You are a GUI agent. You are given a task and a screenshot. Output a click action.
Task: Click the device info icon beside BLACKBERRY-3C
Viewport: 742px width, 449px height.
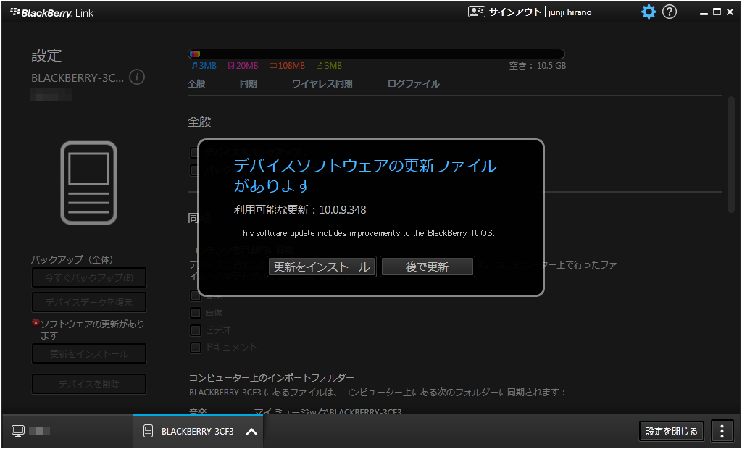pos(137,77)
